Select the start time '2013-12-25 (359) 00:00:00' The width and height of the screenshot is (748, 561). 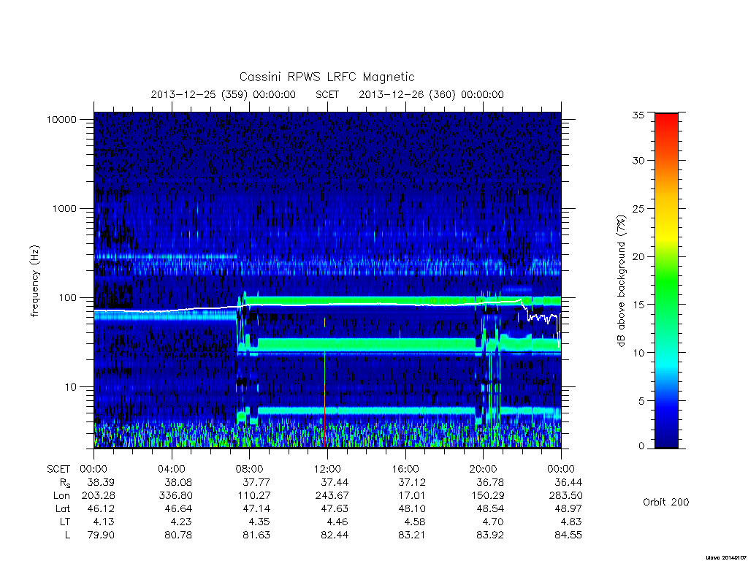coord(224,94)
